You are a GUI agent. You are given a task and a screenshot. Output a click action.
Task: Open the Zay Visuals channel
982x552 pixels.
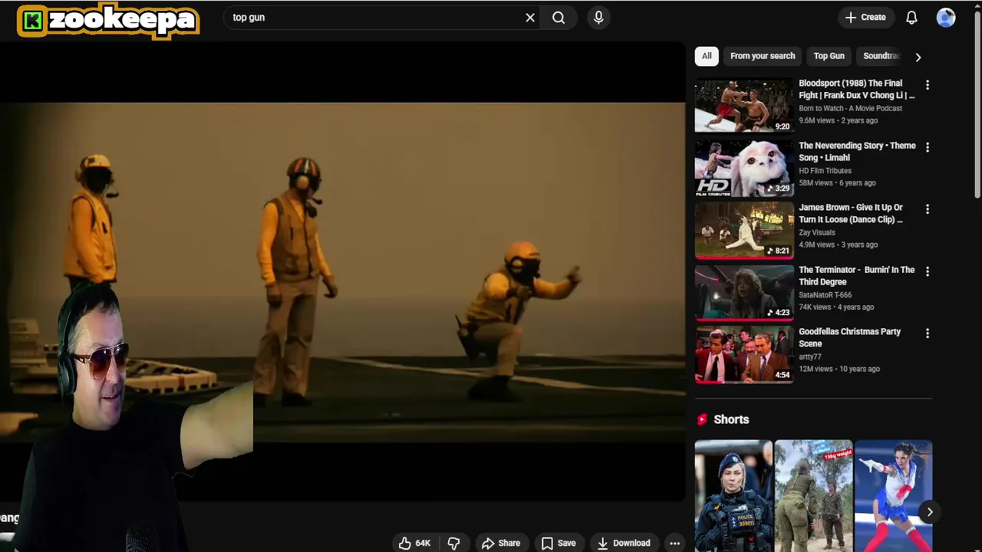pyautogui.click(x=816, y=232)
